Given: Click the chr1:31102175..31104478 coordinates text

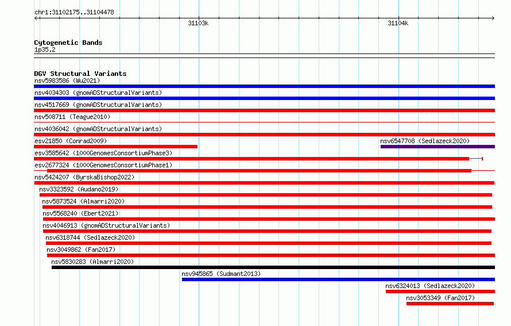Looking at the screenshot, I should coord(74,12).
